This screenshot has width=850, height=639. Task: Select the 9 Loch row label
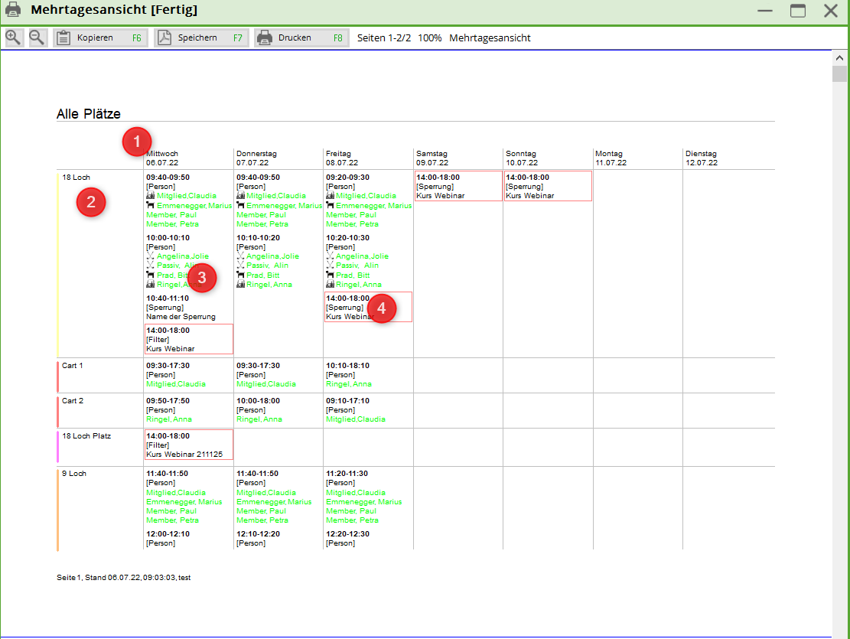click(x=74, y=474)
